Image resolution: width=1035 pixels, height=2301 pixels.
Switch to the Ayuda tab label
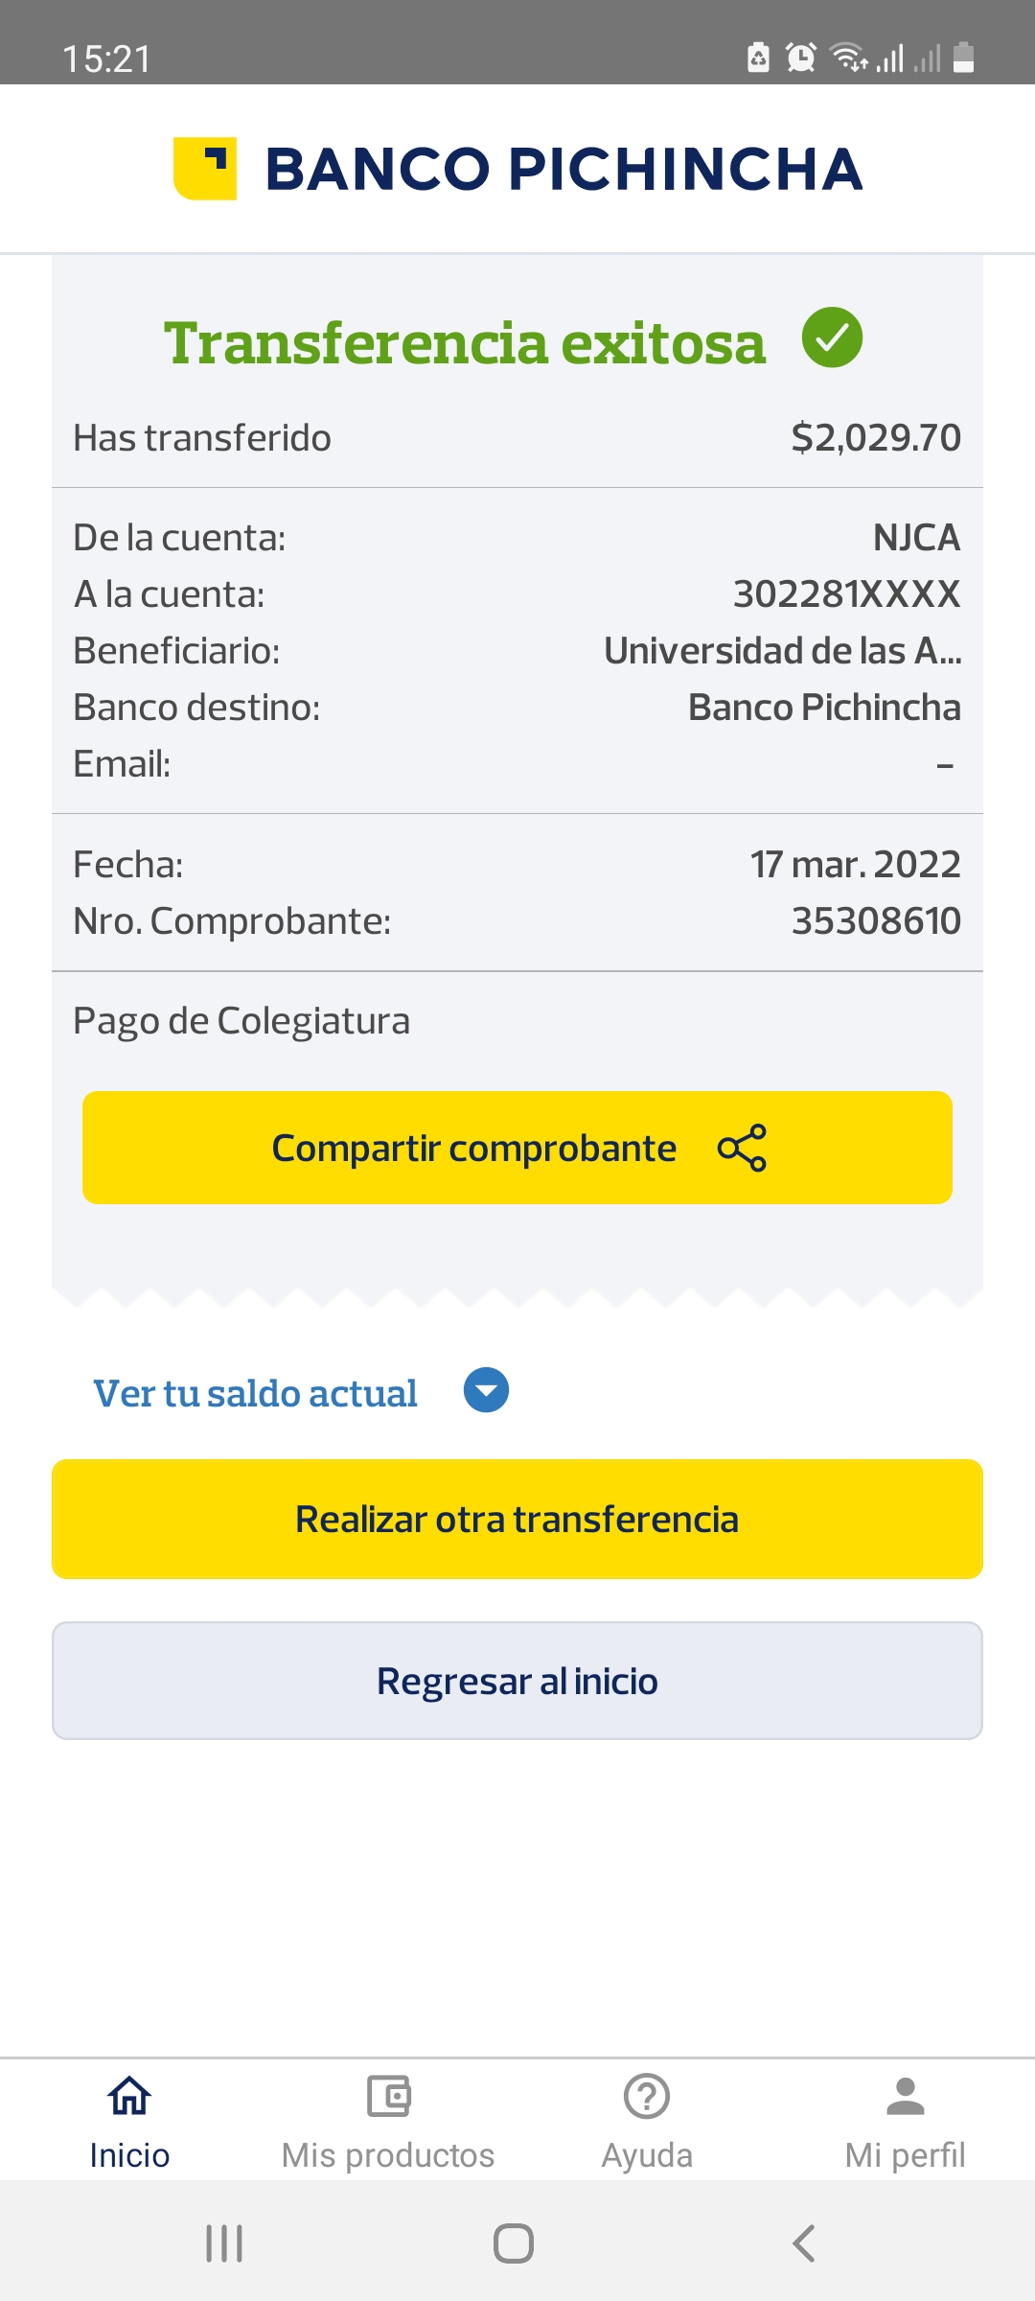(647, 2155)
